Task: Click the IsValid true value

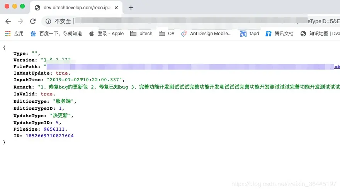Action: 46,94
